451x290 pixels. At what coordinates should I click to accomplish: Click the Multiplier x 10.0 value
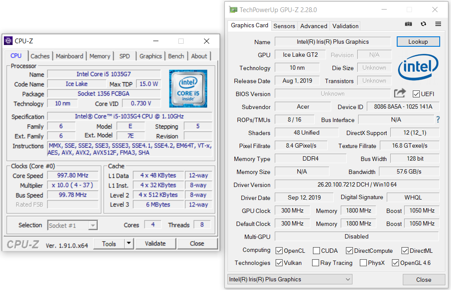[x=73, y=185]
